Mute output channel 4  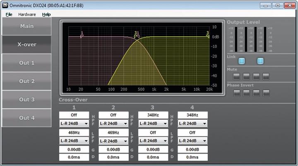[266, 76]
